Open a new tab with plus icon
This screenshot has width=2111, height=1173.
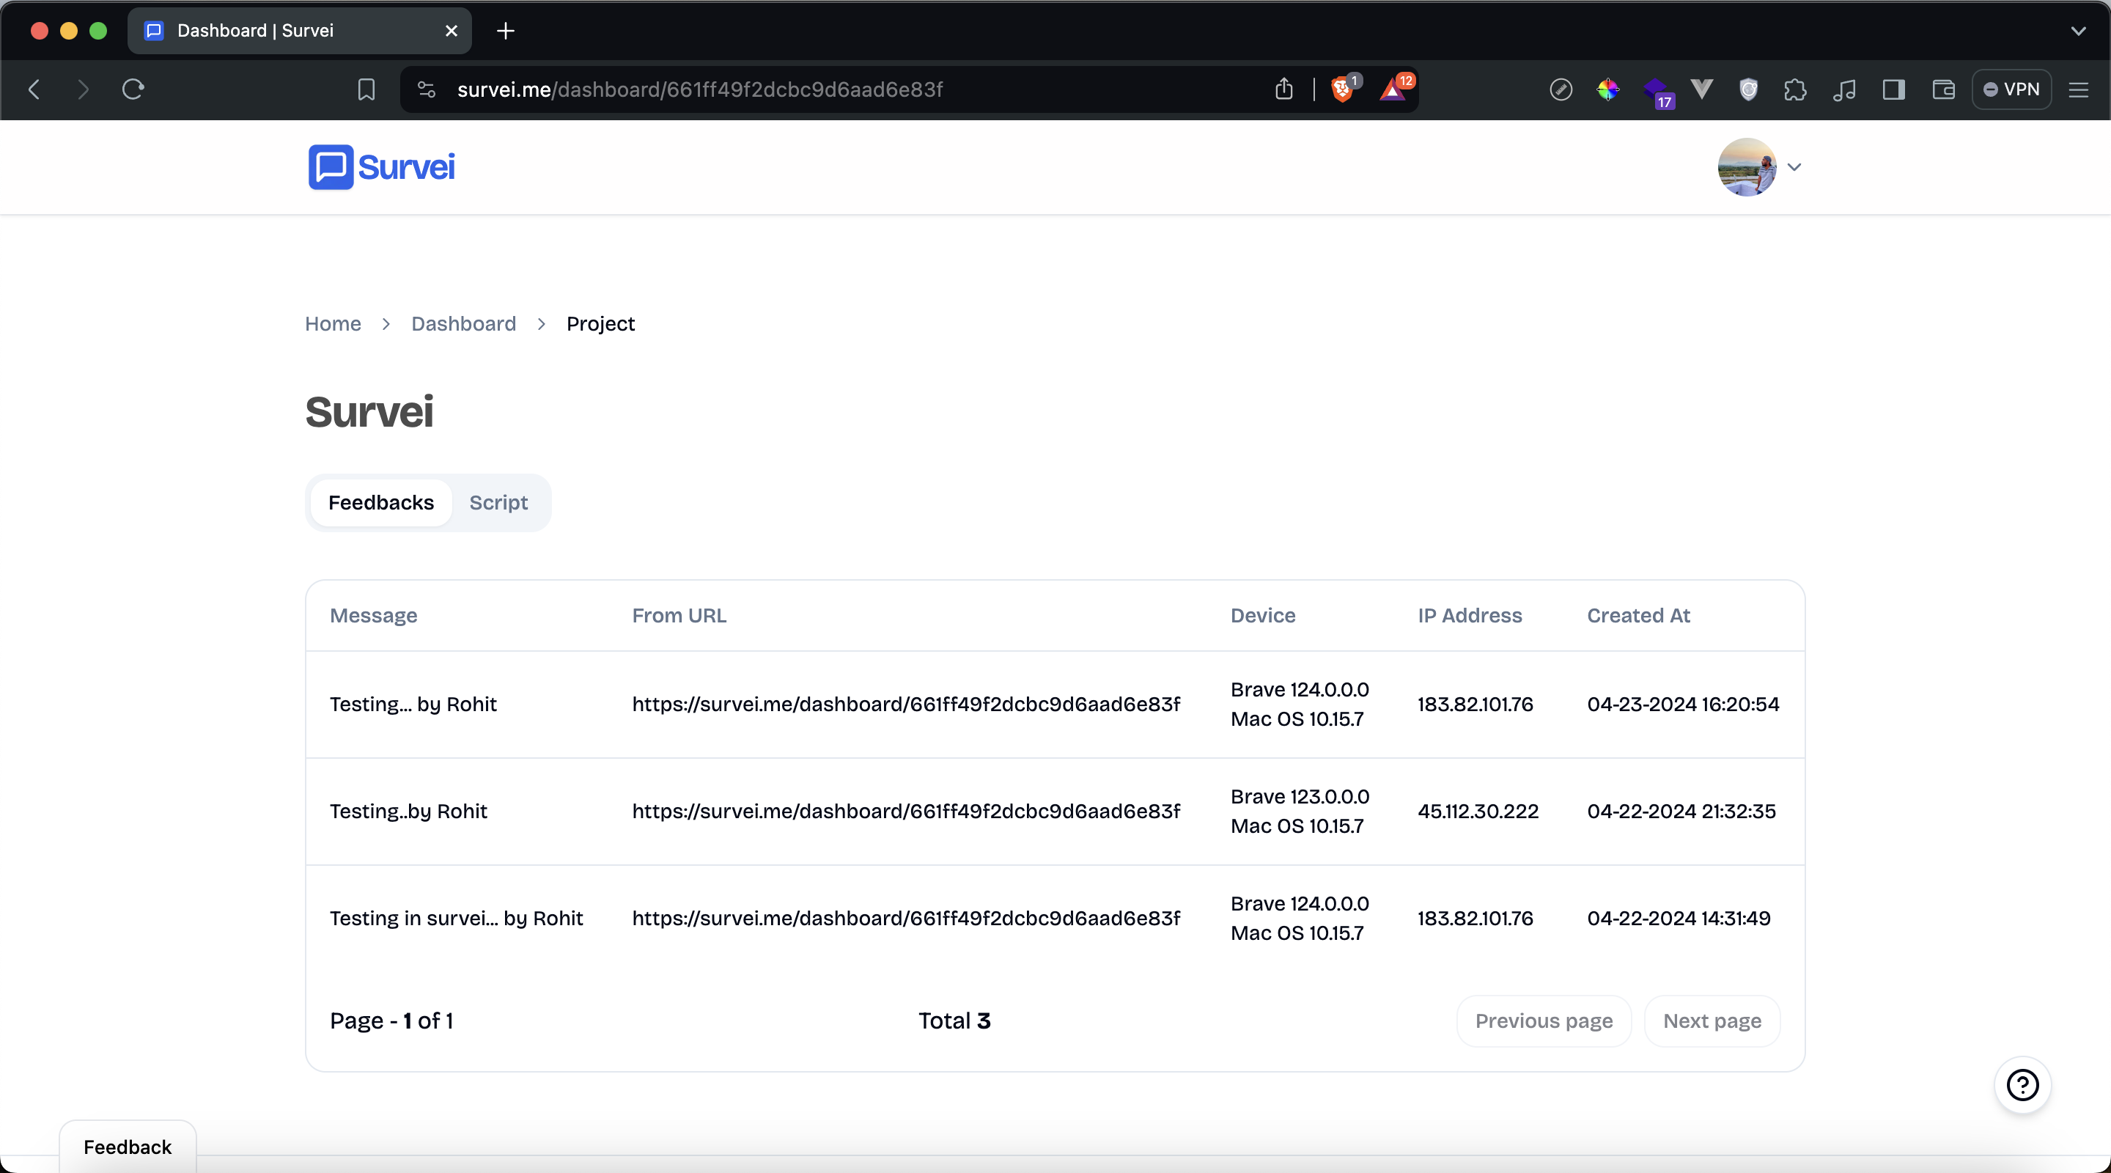(506, 31)
